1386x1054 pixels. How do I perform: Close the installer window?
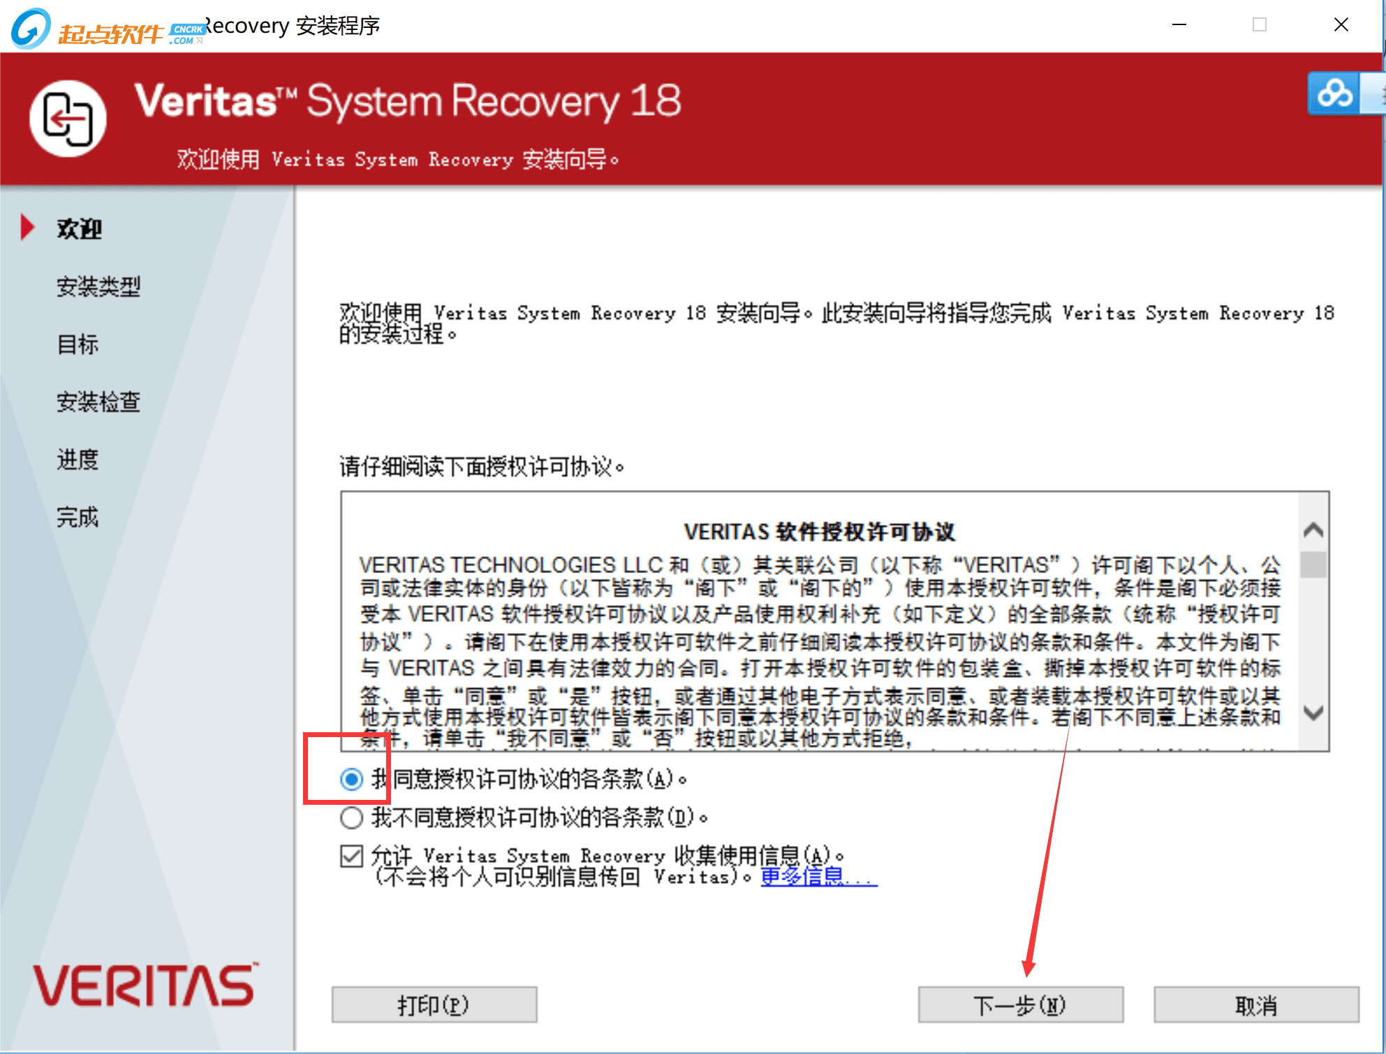[x=1341, y=25]
